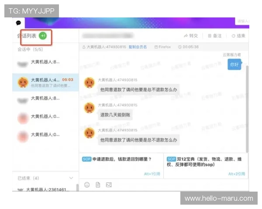
Task: Click the 备注 note button
Action: click(x=215, y=36)
